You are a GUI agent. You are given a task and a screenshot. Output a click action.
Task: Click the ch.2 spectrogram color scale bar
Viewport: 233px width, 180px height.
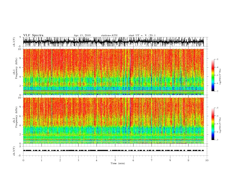213,124
